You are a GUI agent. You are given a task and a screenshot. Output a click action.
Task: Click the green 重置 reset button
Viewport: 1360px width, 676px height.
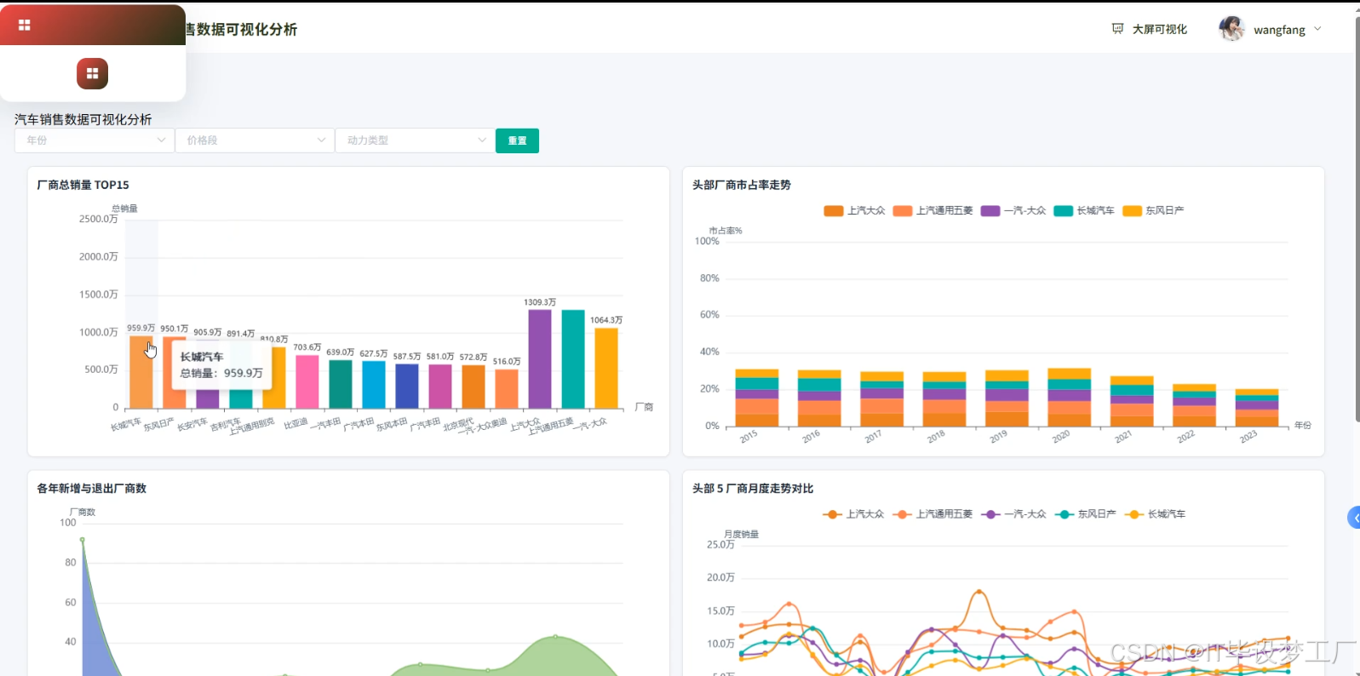tap(517, 140)
